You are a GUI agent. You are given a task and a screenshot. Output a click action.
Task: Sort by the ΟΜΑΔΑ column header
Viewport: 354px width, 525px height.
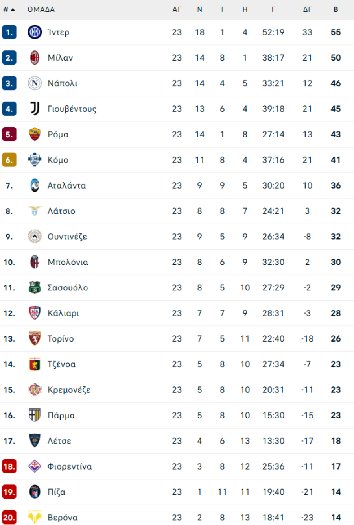click(41, 9)
